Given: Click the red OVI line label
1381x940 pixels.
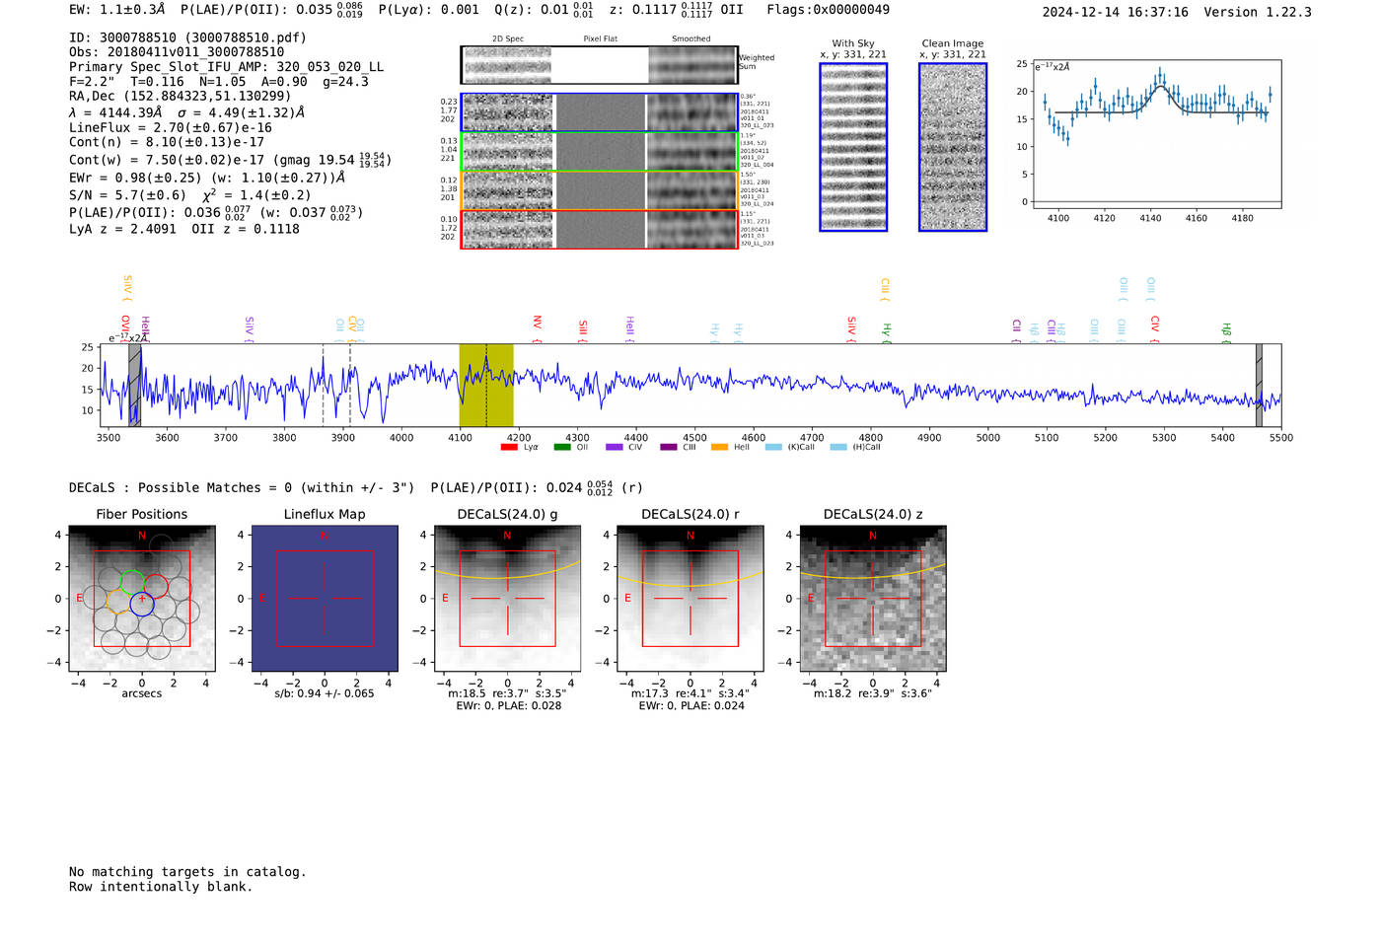Looking at the screenshot, I should point(125,328).
